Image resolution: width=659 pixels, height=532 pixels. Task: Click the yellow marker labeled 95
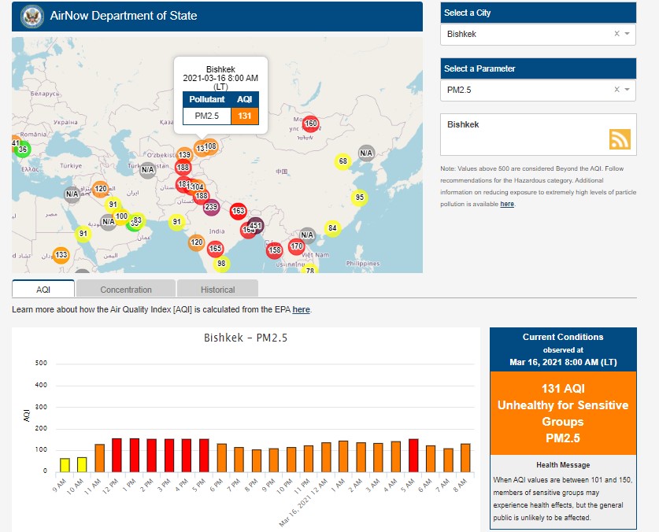[359, 198]
